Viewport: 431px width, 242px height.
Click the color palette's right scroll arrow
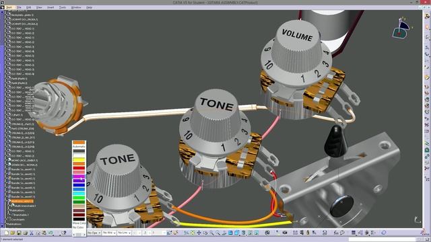[x=84, y=235]
